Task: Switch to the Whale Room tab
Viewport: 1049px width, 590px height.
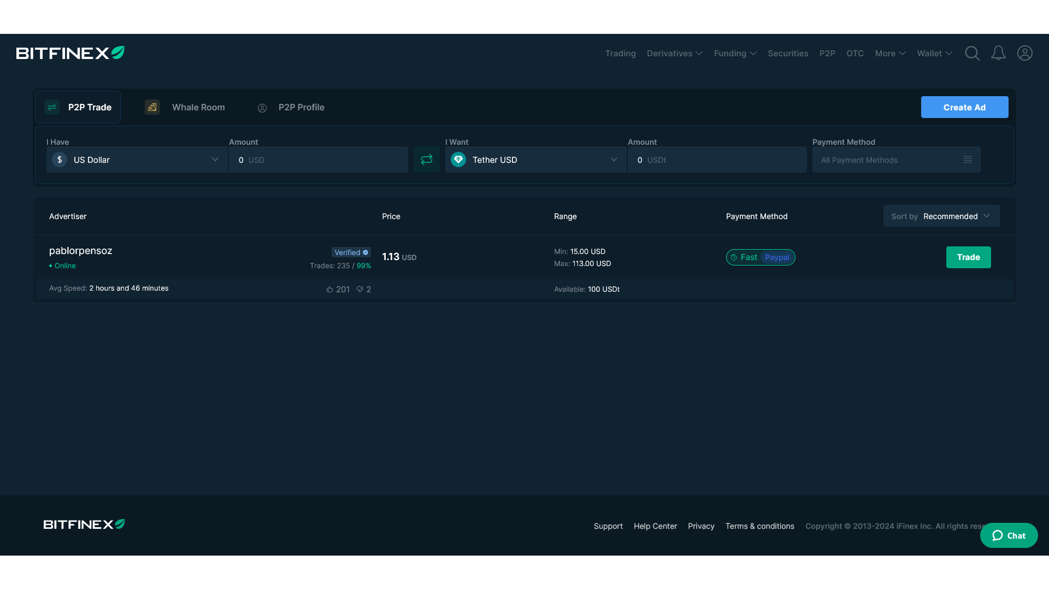Action: 185,107
